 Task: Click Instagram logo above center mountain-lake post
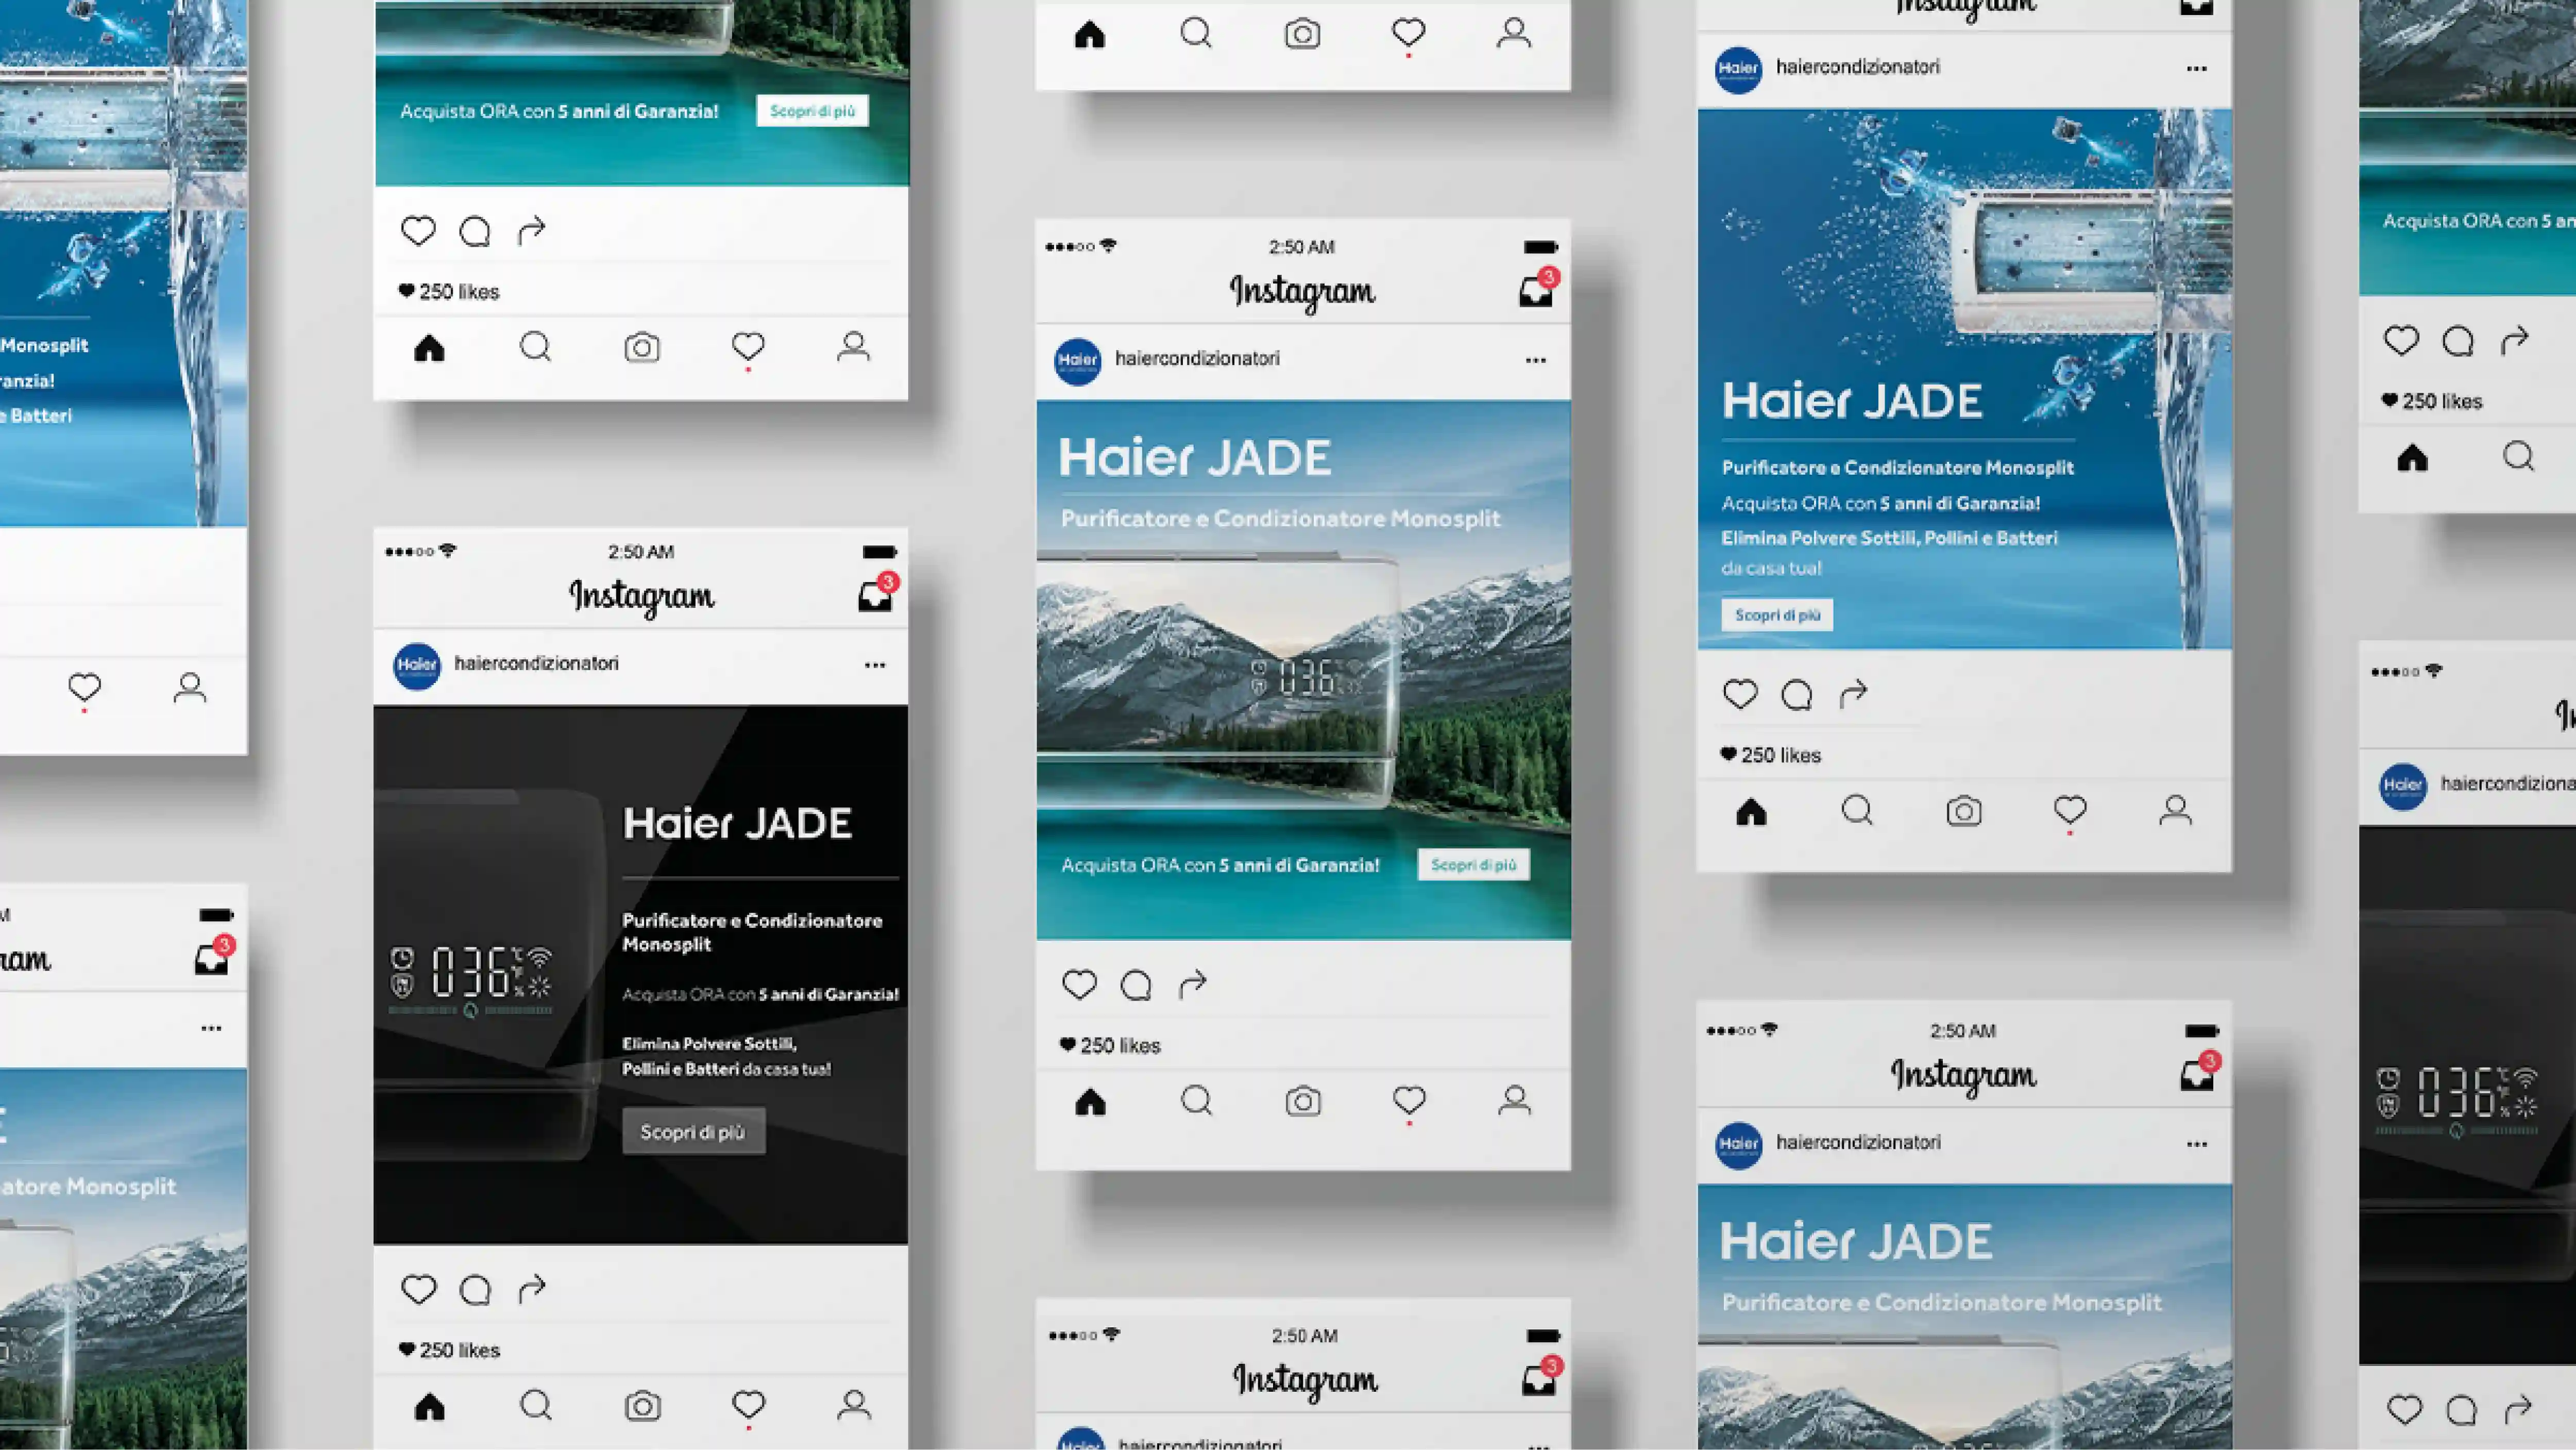[x=1302, y=291]
